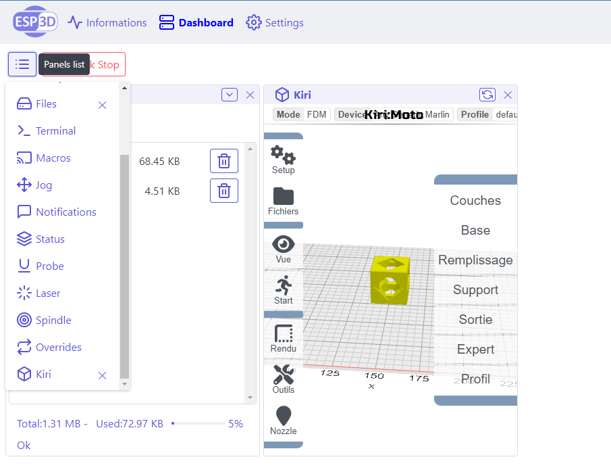This screenshot has width=611, height=474.
Task: Delete the 68.45 KB file
Action: pos(224,161)
